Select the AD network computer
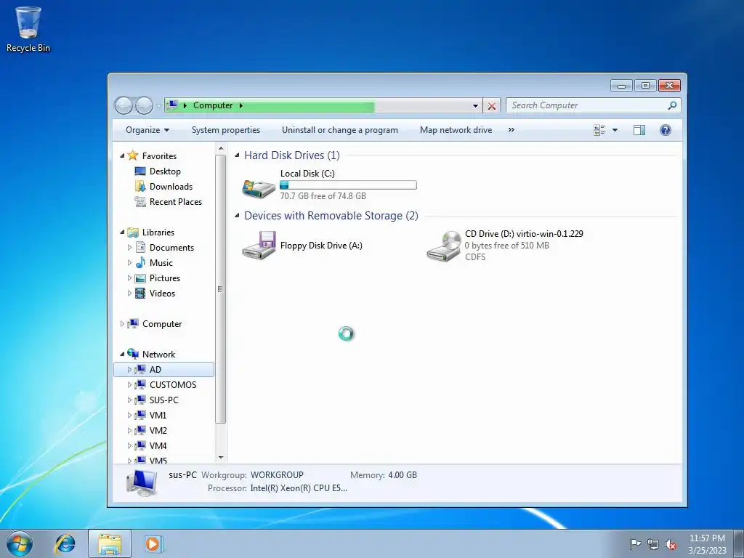Screen dimensions: 744x558 [155, 370]
